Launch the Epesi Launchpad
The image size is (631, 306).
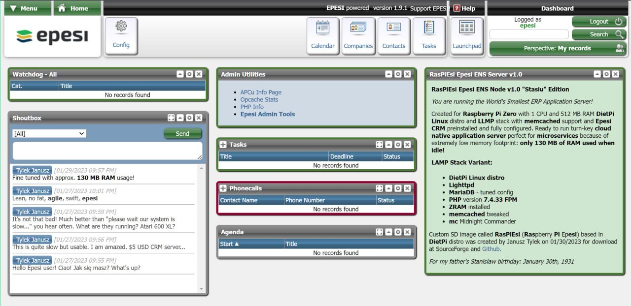[x=466, y=35]
